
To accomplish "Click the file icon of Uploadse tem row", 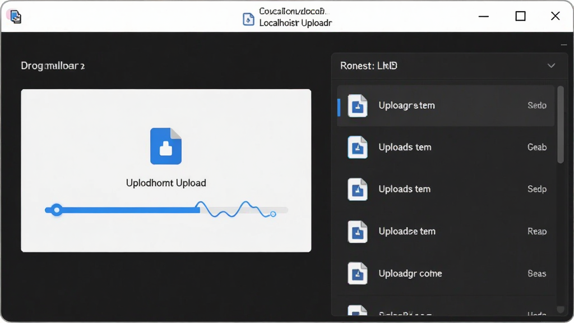I will click(x=357, y=232).
